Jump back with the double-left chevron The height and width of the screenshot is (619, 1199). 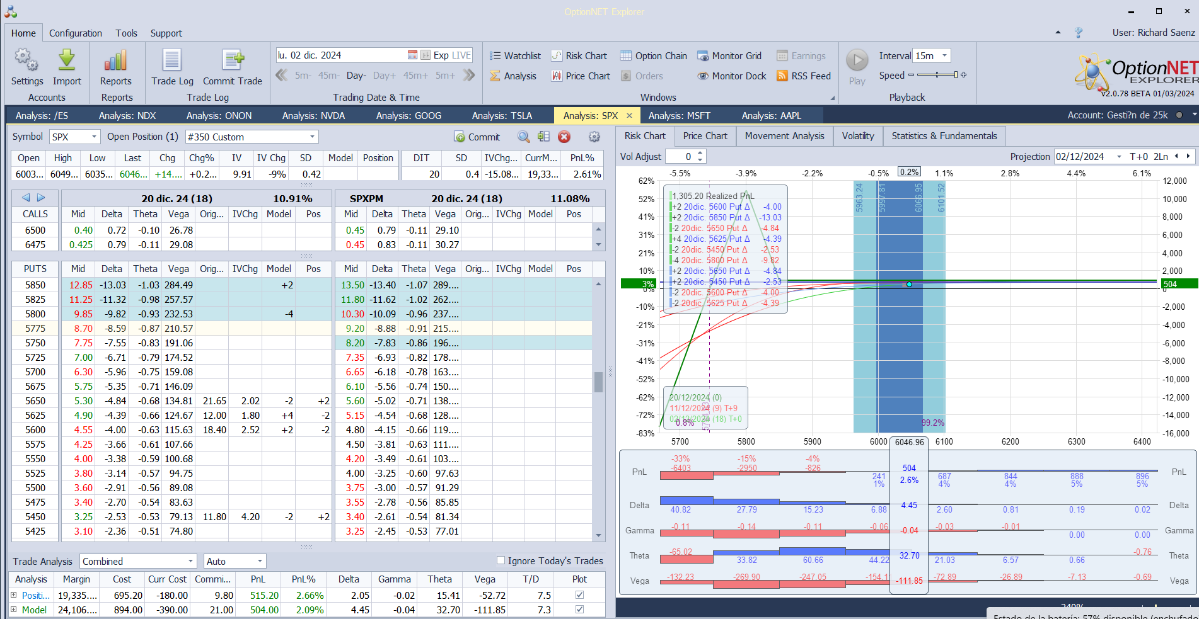click(282, 76)
